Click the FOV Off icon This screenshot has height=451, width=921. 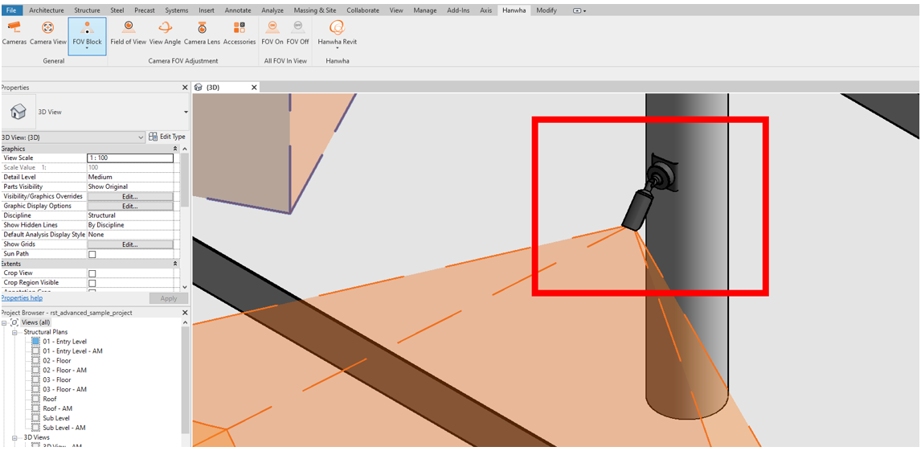[297, 32]
